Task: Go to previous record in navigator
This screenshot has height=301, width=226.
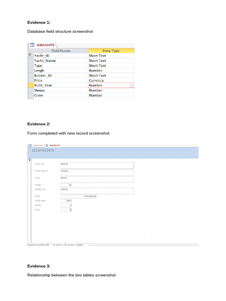Action: tap(39, 245)
